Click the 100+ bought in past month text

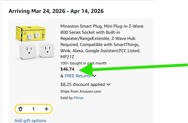click(x=84, y=63)
